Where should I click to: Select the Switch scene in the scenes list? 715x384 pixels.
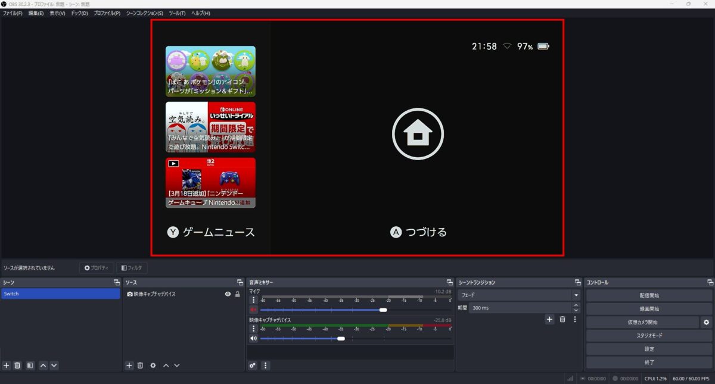[36, 293]
